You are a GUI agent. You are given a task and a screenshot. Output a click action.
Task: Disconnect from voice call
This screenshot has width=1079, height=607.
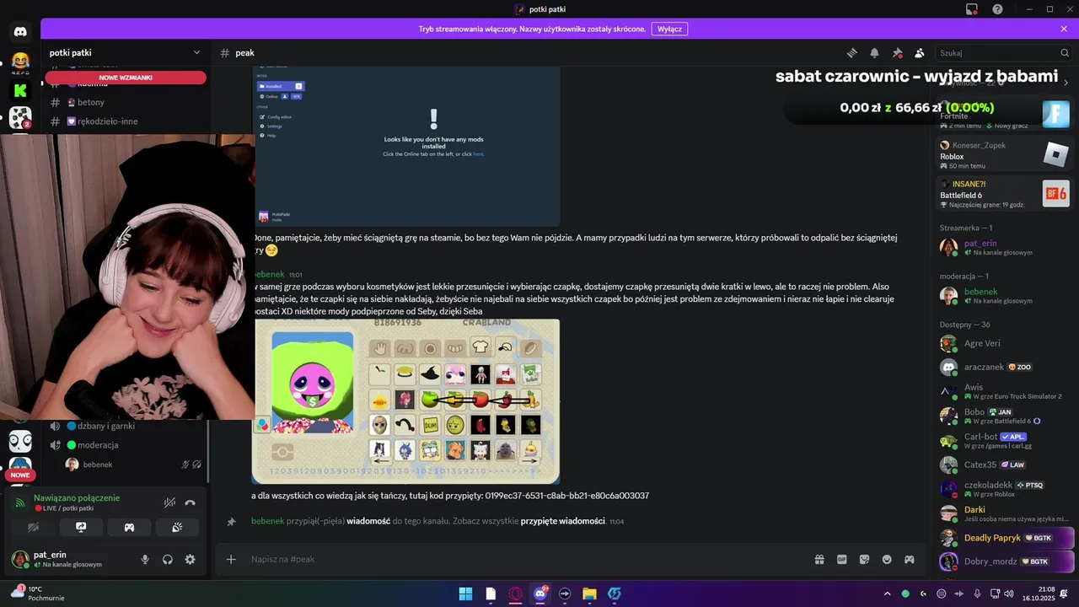point(190,502)
